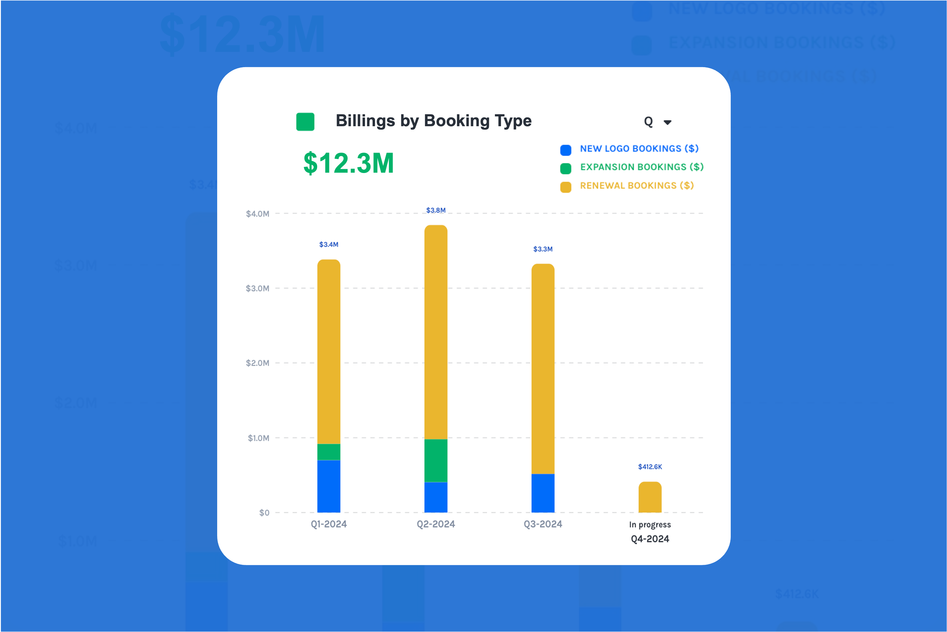Click the dropdown arrow next to Q
This screenshot has width=947, height=632.
click(x=668, y=123)
